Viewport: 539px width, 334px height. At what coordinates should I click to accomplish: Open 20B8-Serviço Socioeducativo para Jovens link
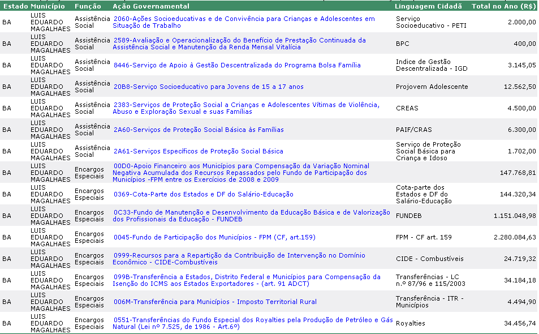(208, 87)
